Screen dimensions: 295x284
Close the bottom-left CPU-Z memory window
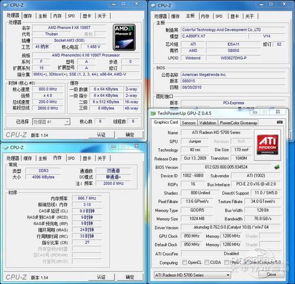[136, 146]
